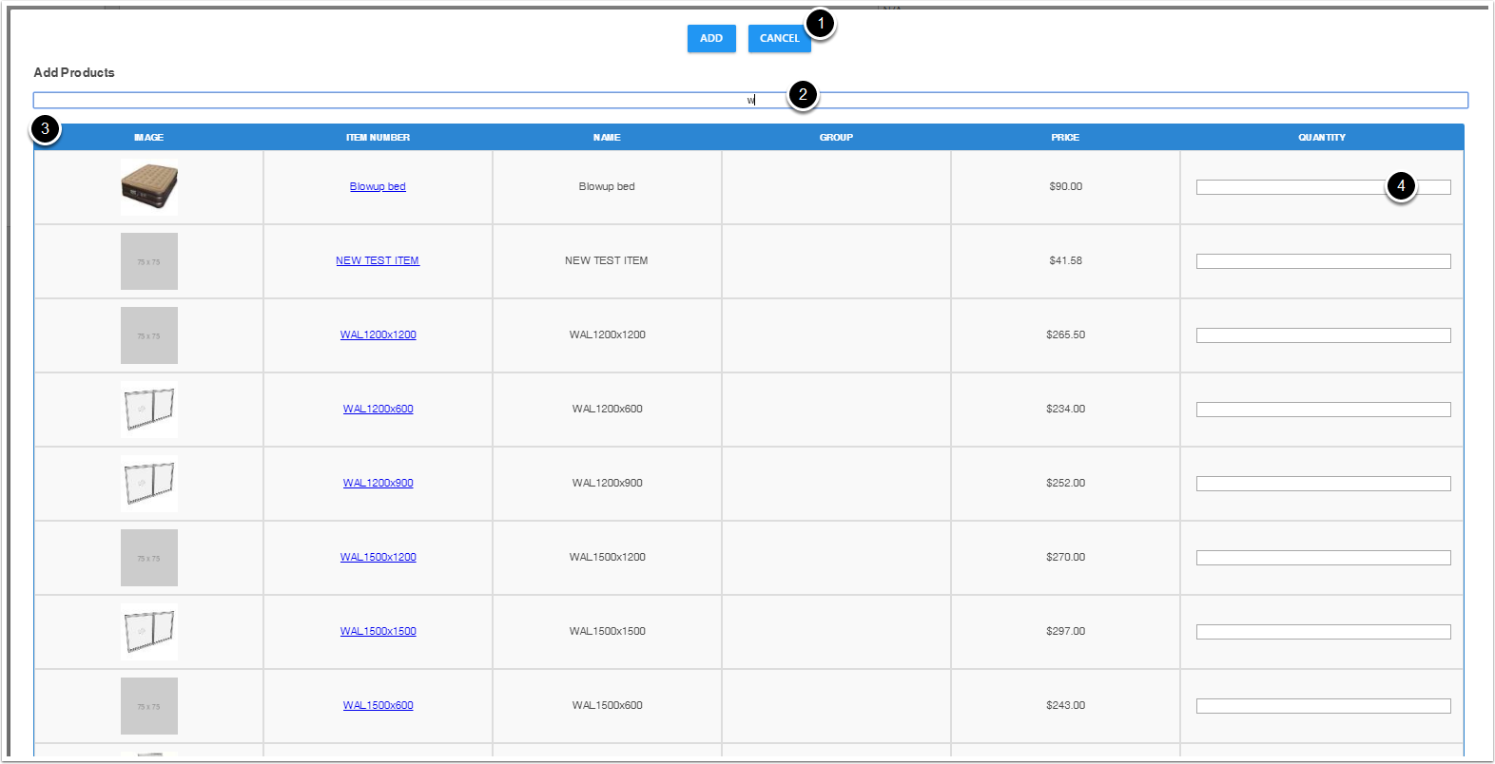Click the WAL1200x600 product thumbnail
The height and width of the screenshot is (764, 1495).
pyautogui.click(x=149, y=410)
